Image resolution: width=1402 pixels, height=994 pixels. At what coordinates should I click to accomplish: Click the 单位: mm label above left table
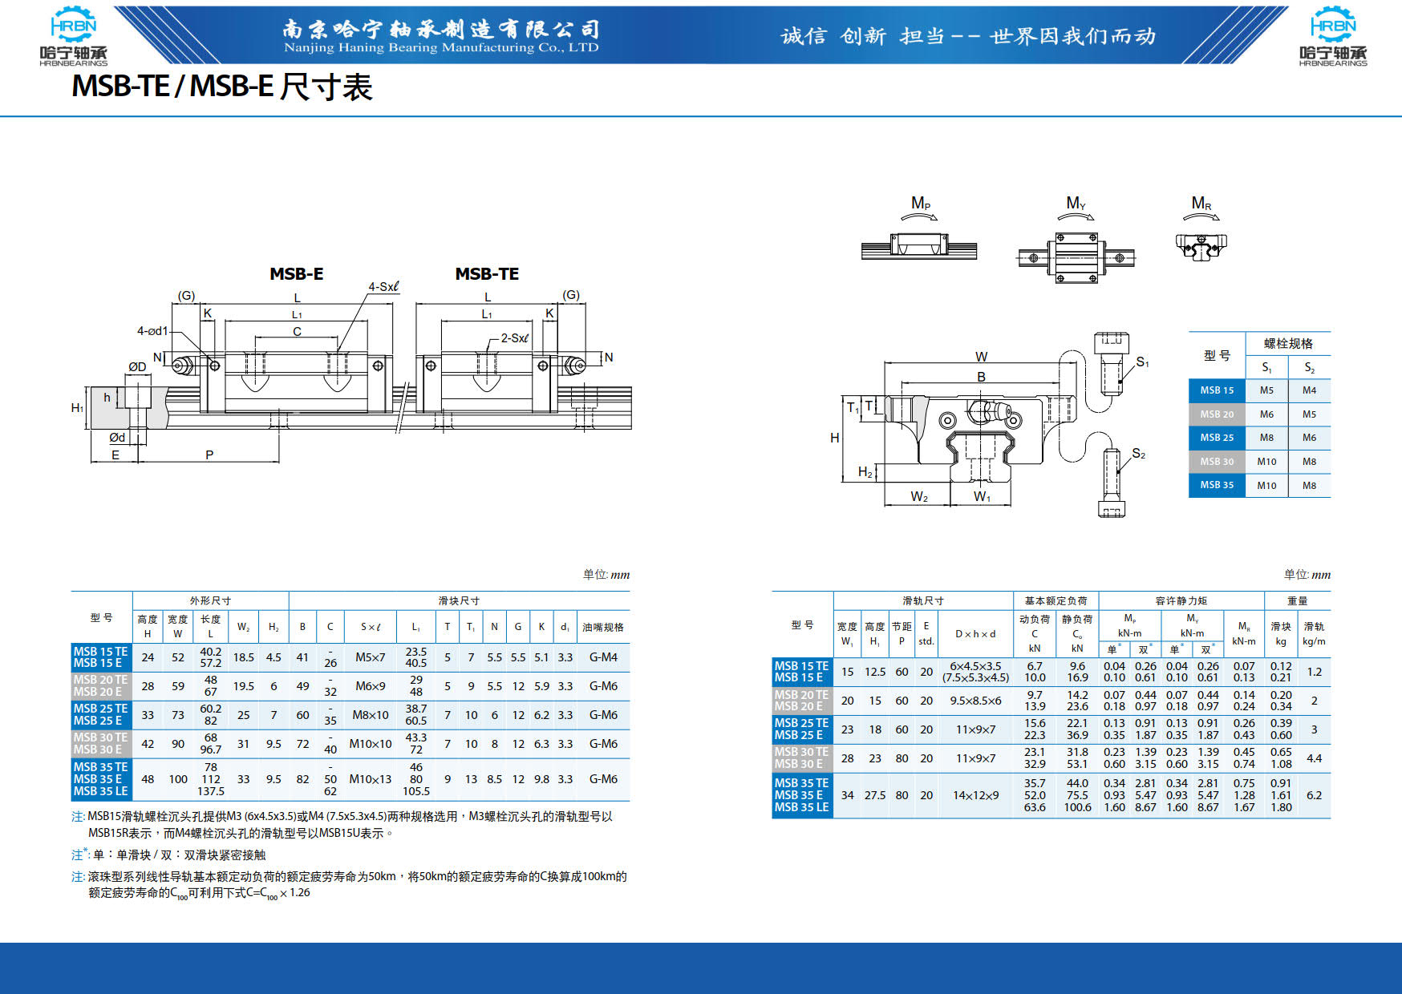point(606,574)
